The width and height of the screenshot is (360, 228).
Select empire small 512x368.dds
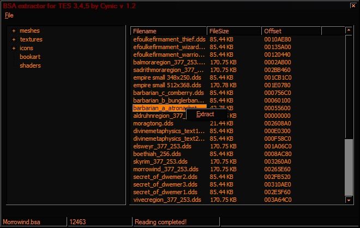coord(167,85)
